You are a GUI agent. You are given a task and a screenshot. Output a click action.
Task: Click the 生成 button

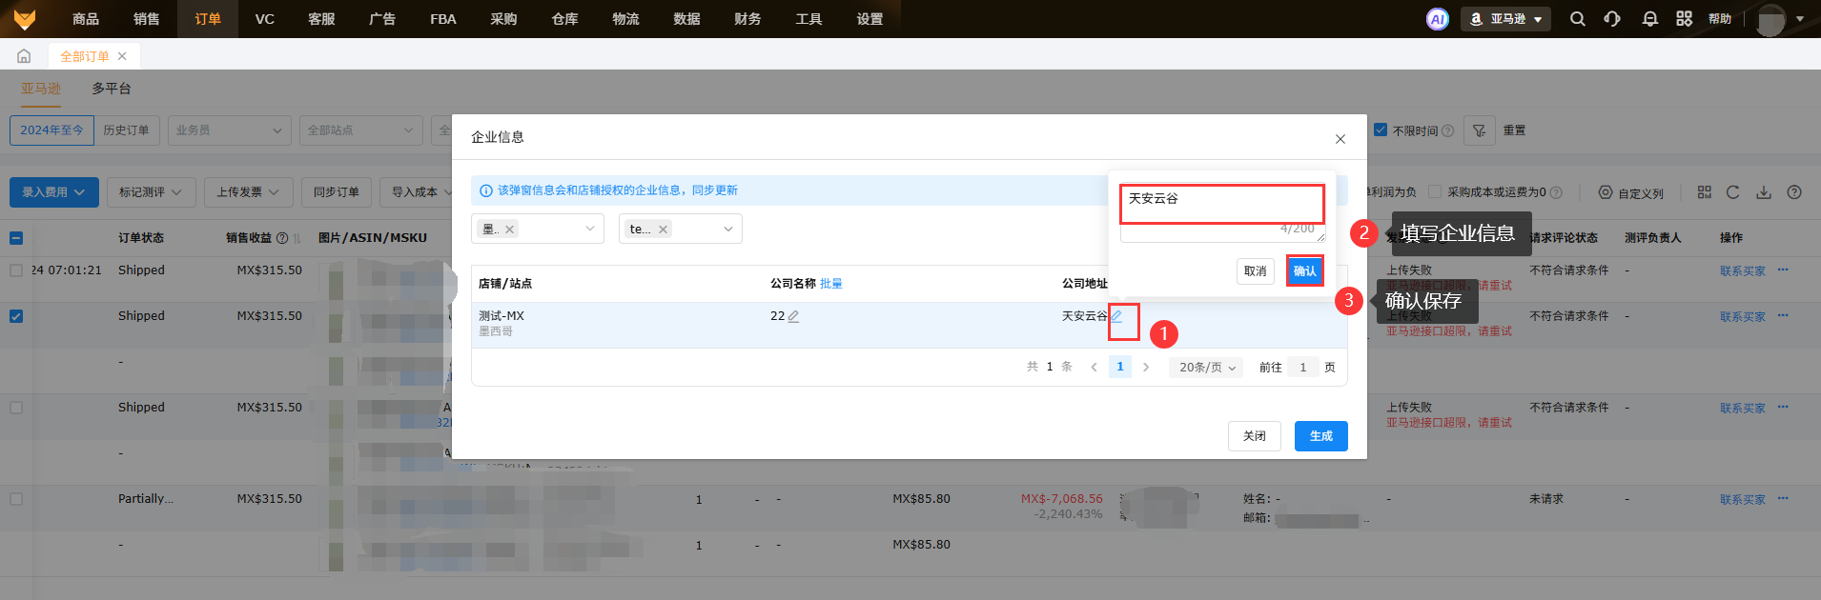click(x=1321, y=436)
